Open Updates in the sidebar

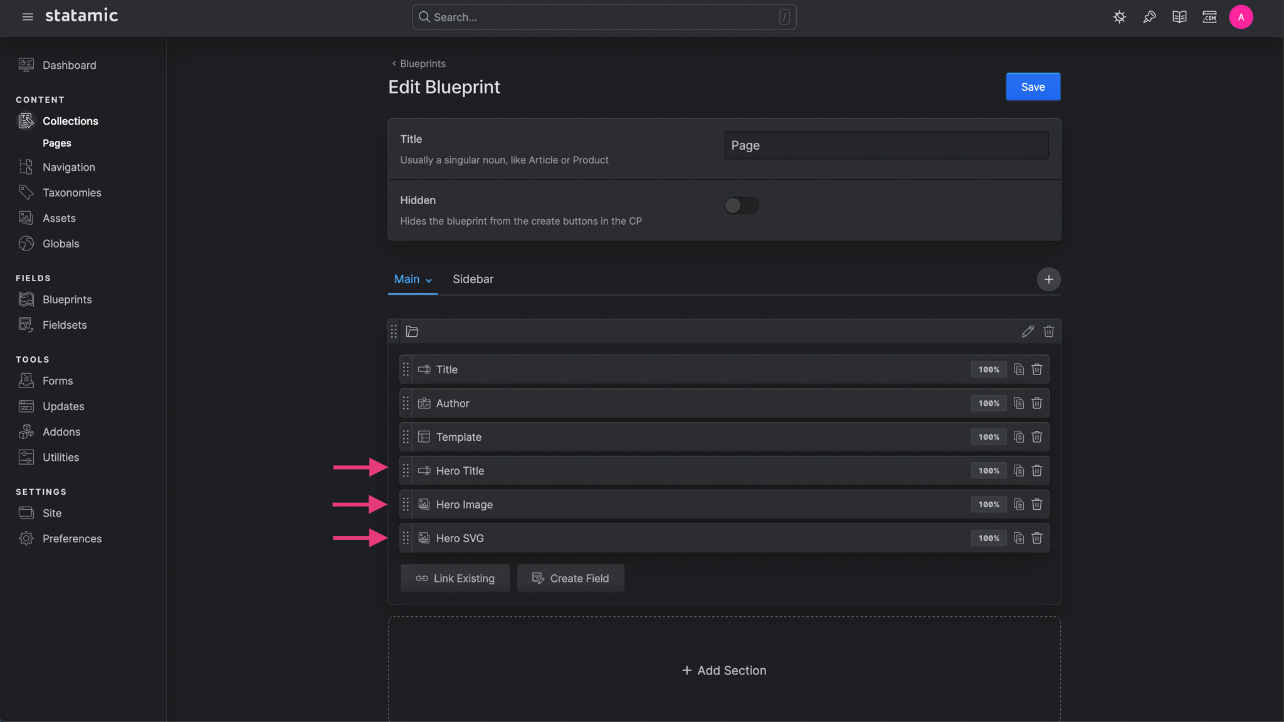[x=63, y=406]
